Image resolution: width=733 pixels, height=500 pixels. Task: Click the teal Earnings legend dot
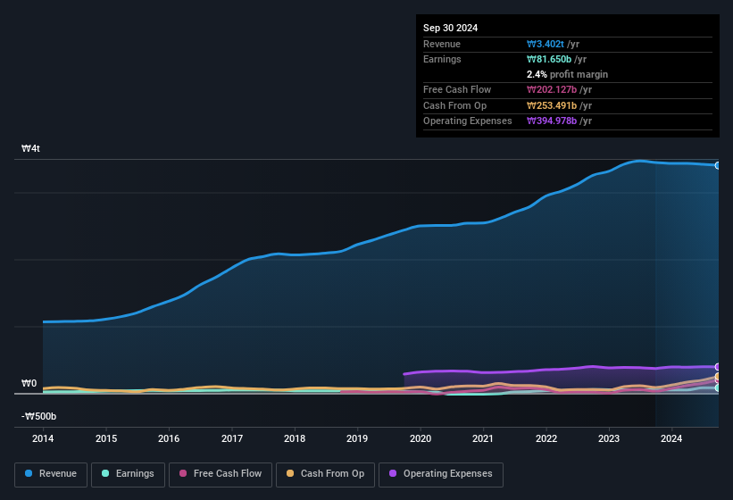coord(106,474)
